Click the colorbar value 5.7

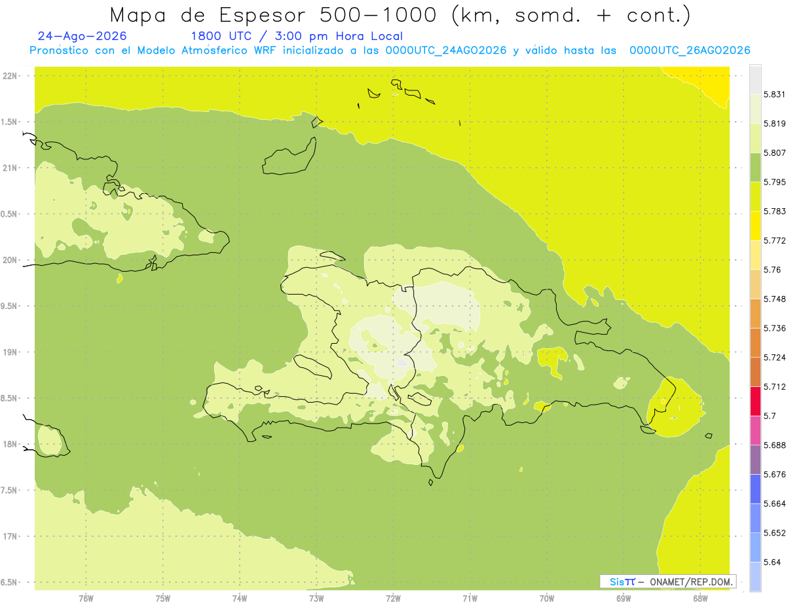(x=770, y=416)
